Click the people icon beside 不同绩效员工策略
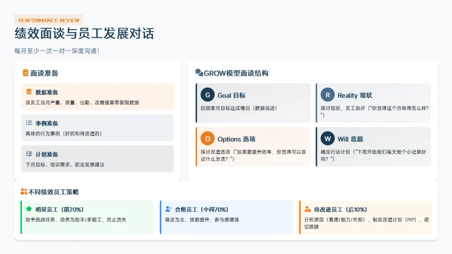Viewport: 452px width, 254px height. 23,191
